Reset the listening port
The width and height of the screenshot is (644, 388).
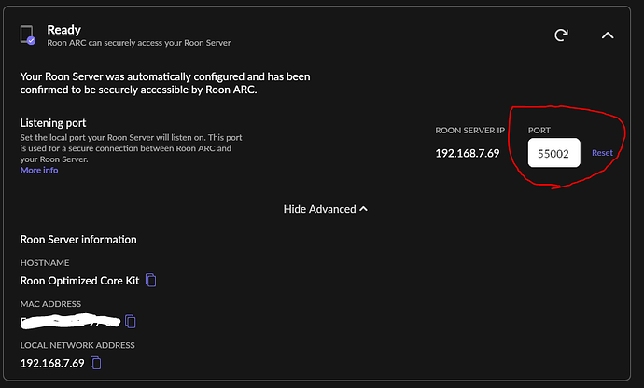coord(602,153)
